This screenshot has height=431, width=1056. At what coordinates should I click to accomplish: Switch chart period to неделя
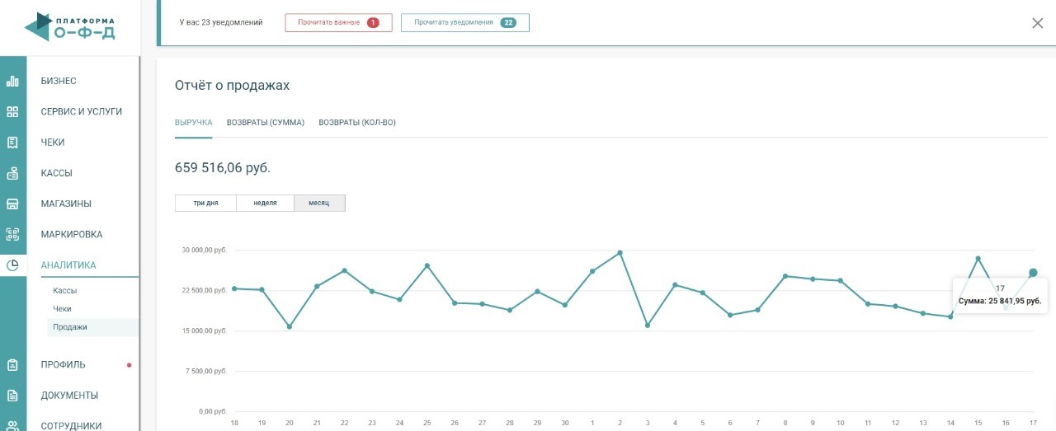[265, 203]
